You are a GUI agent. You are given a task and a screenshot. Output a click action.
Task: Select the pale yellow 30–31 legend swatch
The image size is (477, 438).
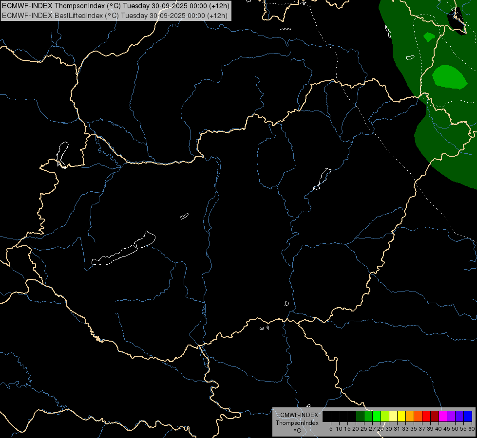pos(393,416)
